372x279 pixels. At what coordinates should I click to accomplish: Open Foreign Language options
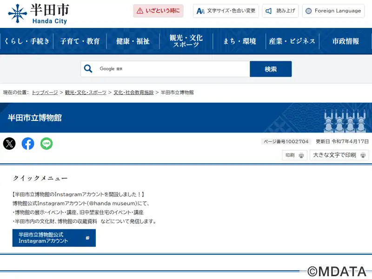click(x=333, y=11)
